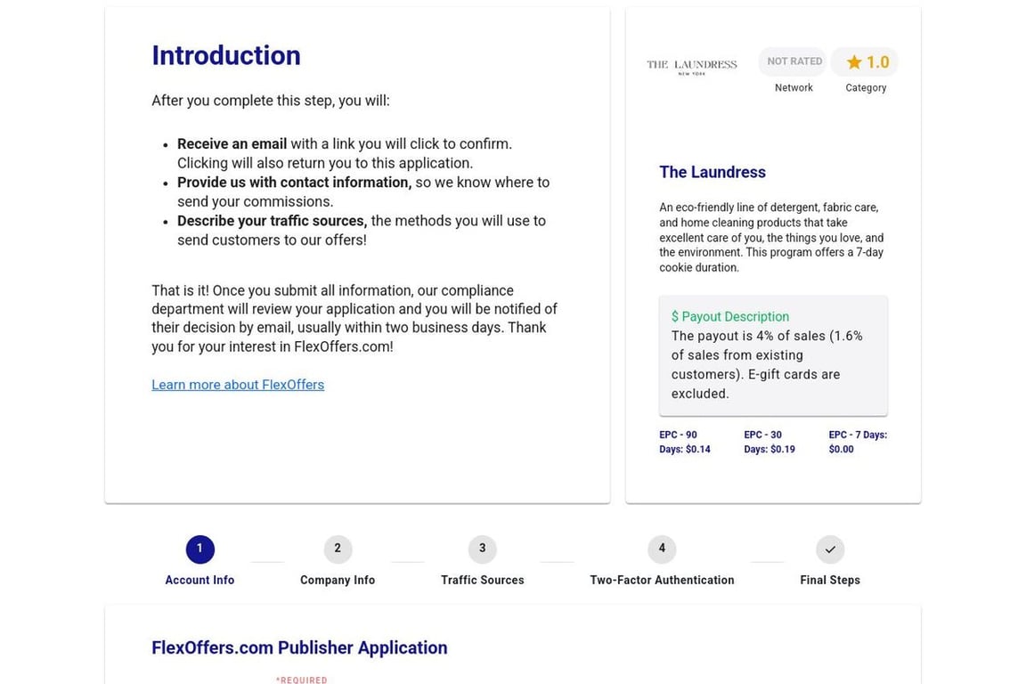Click the Payout Description box

tap(772, 355)
